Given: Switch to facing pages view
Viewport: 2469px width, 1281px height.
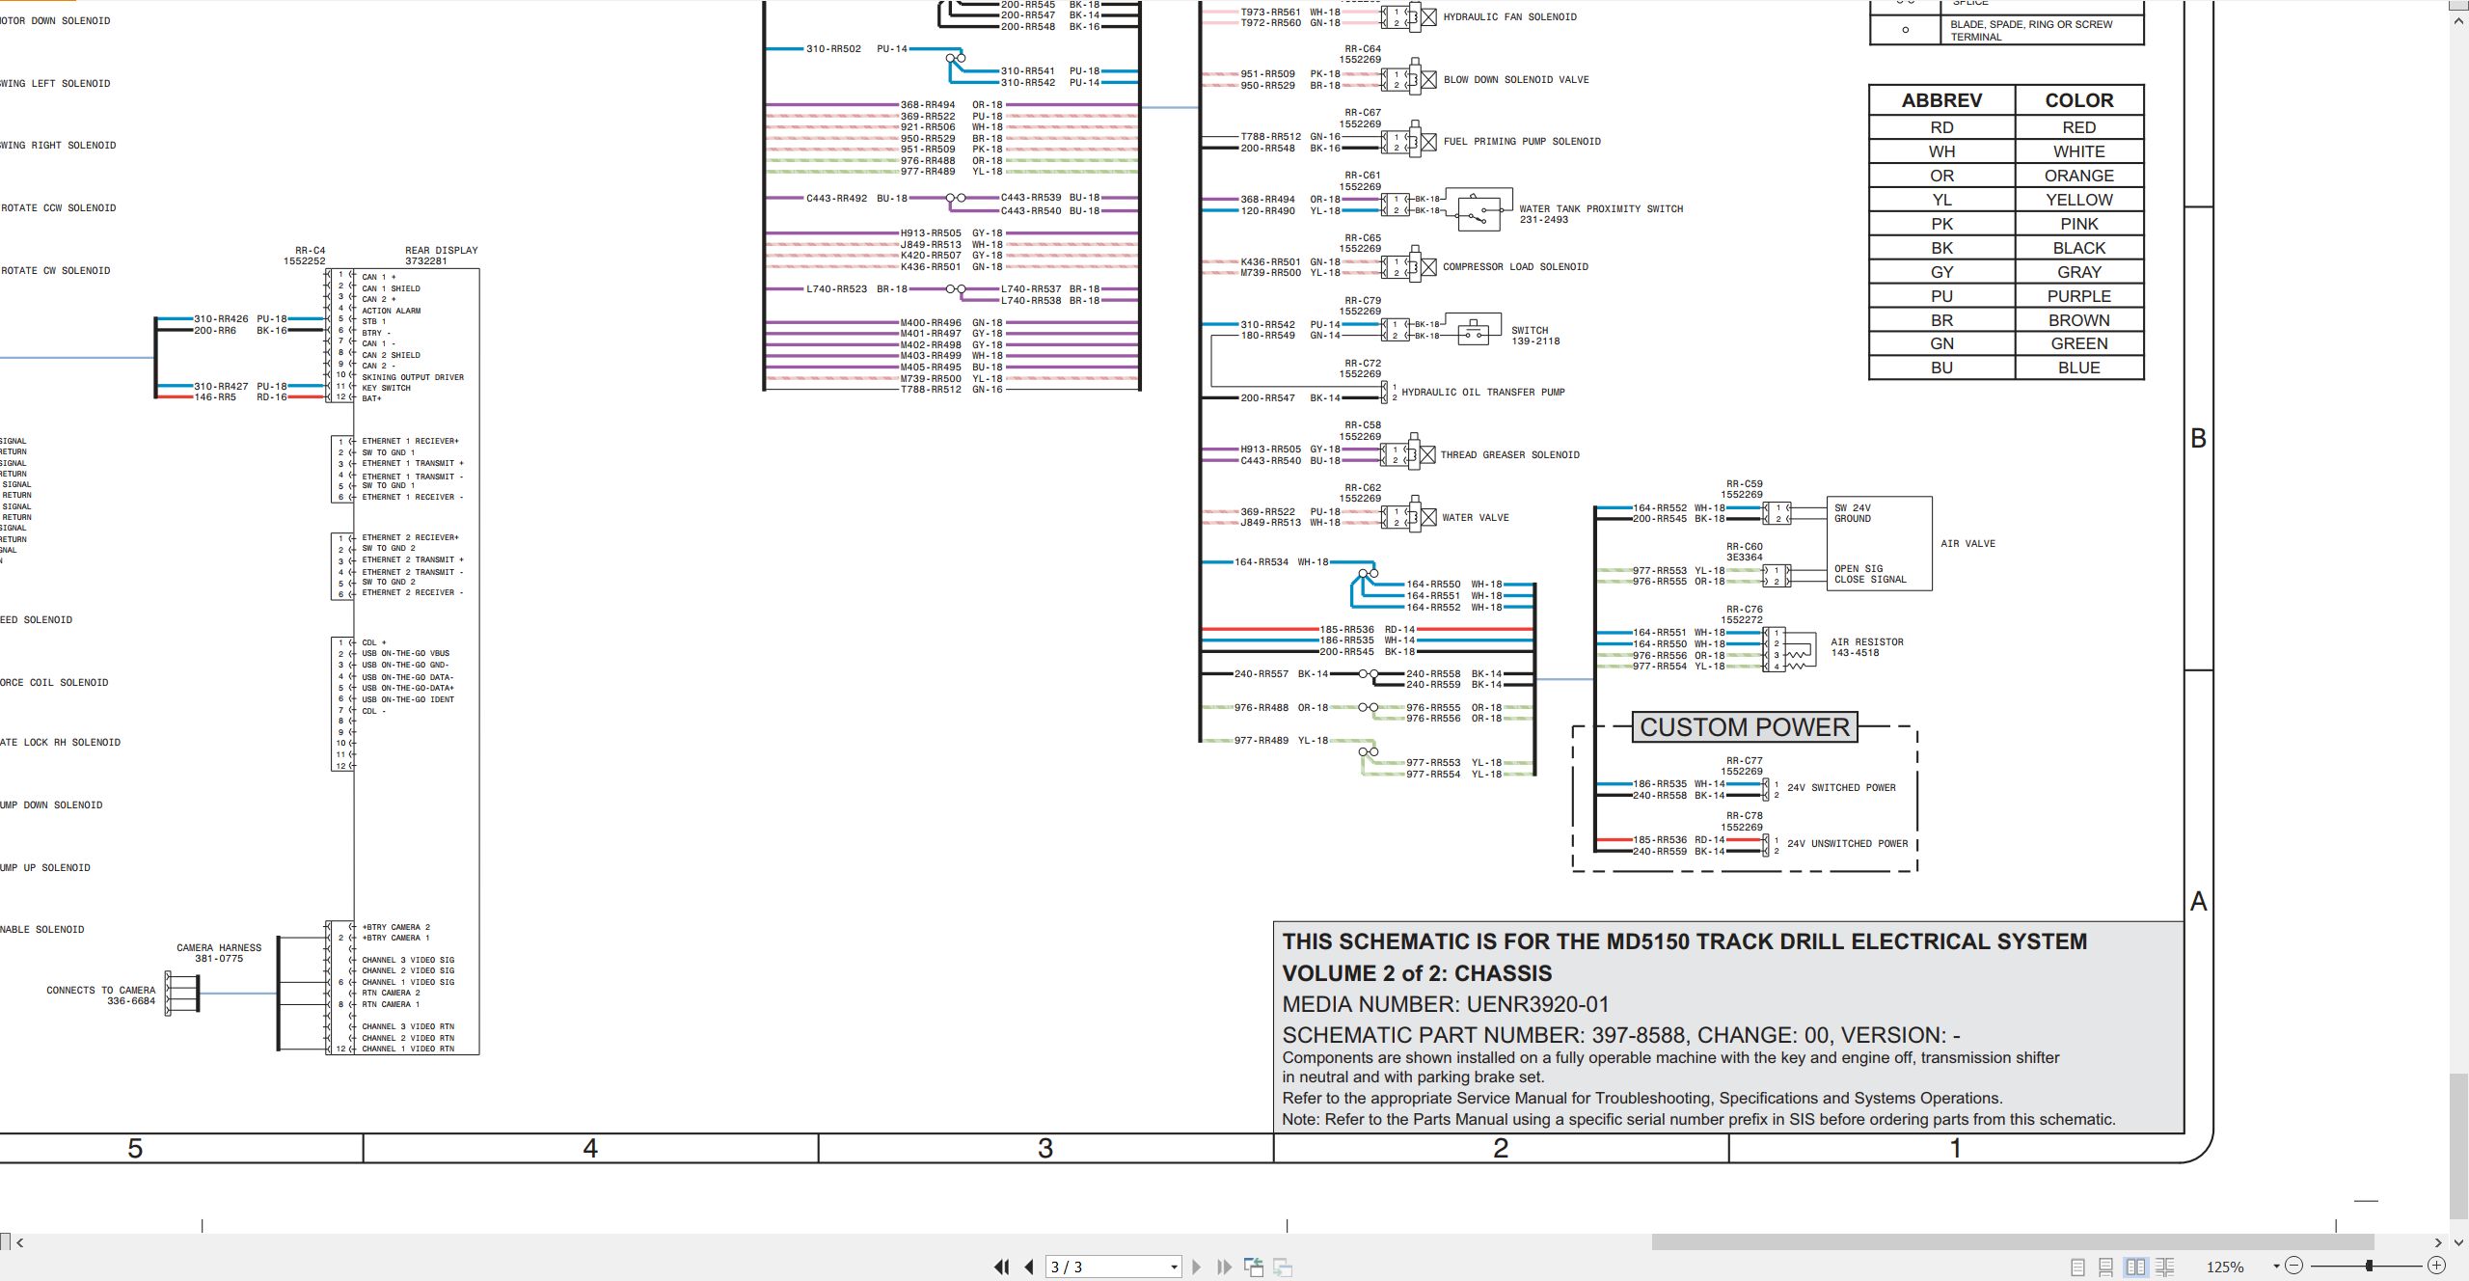Looking at the screenshot, I should point(2135,1267).
